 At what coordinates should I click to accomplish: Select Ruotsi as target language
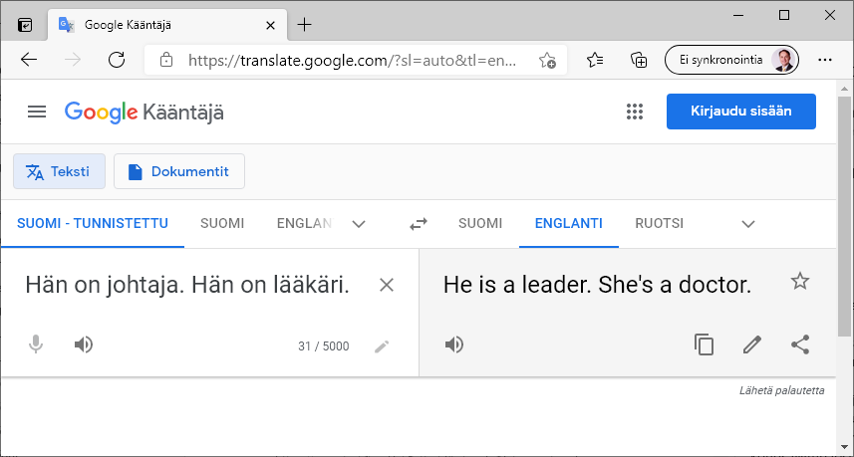pyautogui.click(x=659, y=223)
